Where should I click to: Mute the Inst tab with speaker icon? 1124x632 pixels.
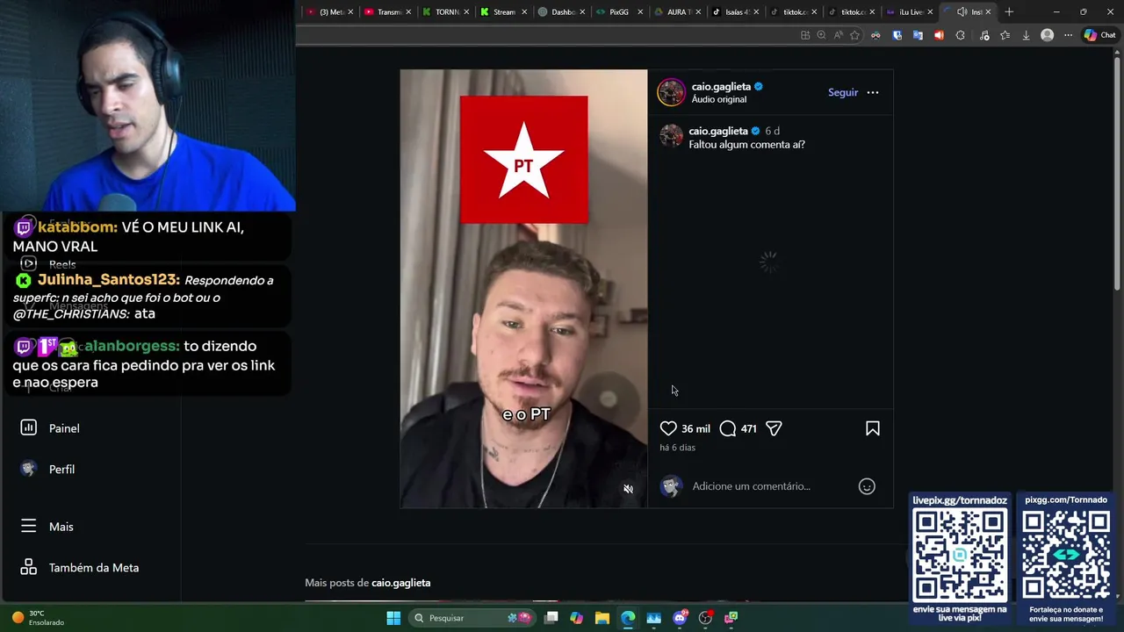click(962, 11)
